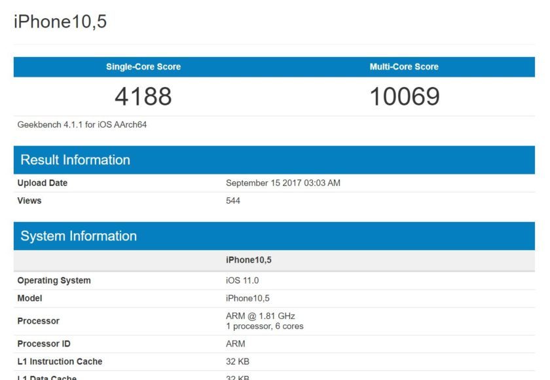
Task: Click the Model label
Action: click(x=30, y=298)
